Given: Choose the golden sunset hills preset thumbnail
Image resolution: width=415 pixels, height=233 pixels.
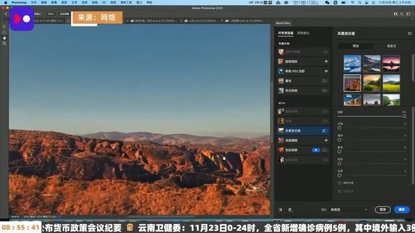Looking at the screenshot, I should tap(372, 83).
